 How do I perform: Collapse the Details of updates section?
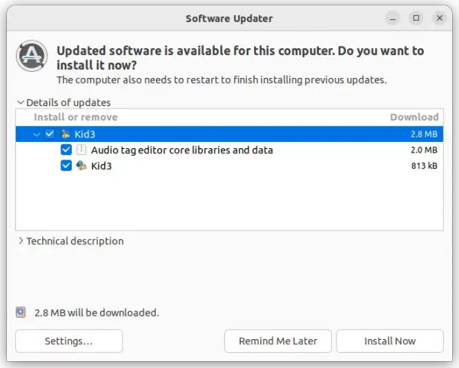coord(20,102)
